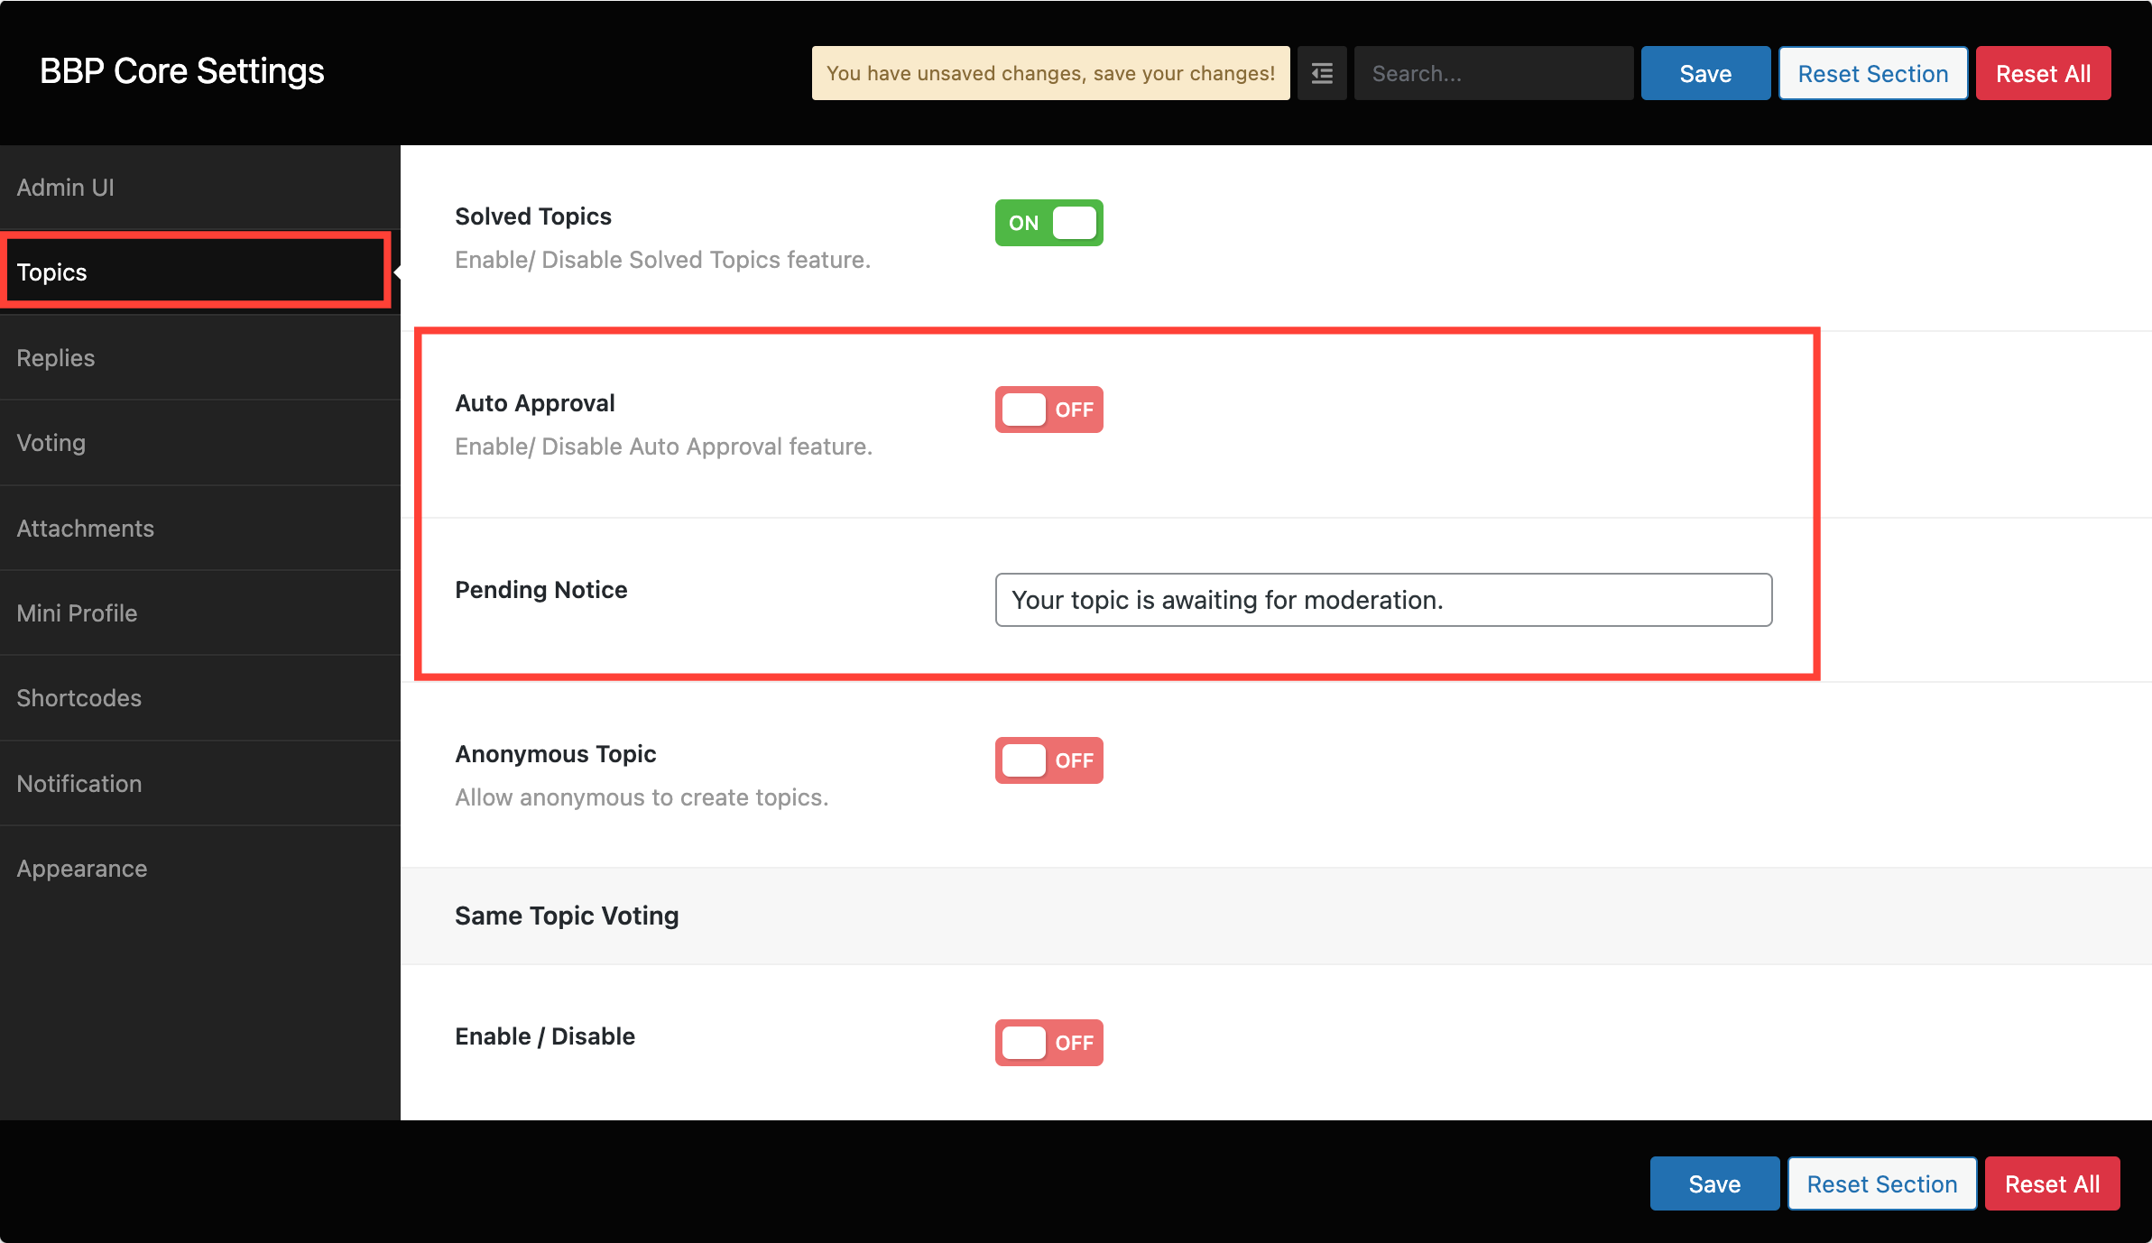Click the Notification sidebar item icon
This screenshot has height=1243, width=2152.
tap(77, 783)
